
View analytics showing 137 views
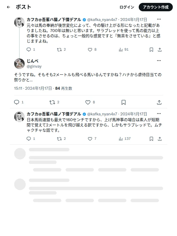tap(125, 139)
